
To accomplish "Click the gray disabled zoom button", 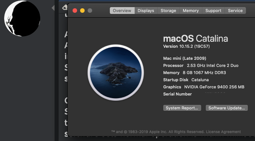I will (90, 11).
